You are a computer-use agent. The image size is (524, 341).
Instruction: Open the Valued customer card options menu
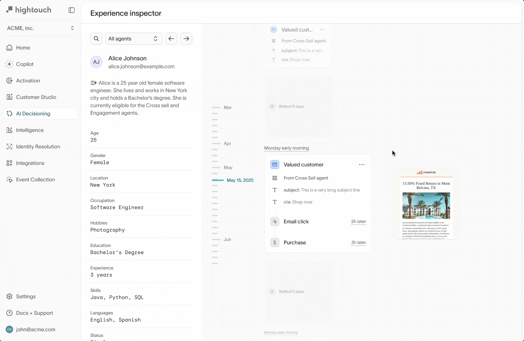361,165
